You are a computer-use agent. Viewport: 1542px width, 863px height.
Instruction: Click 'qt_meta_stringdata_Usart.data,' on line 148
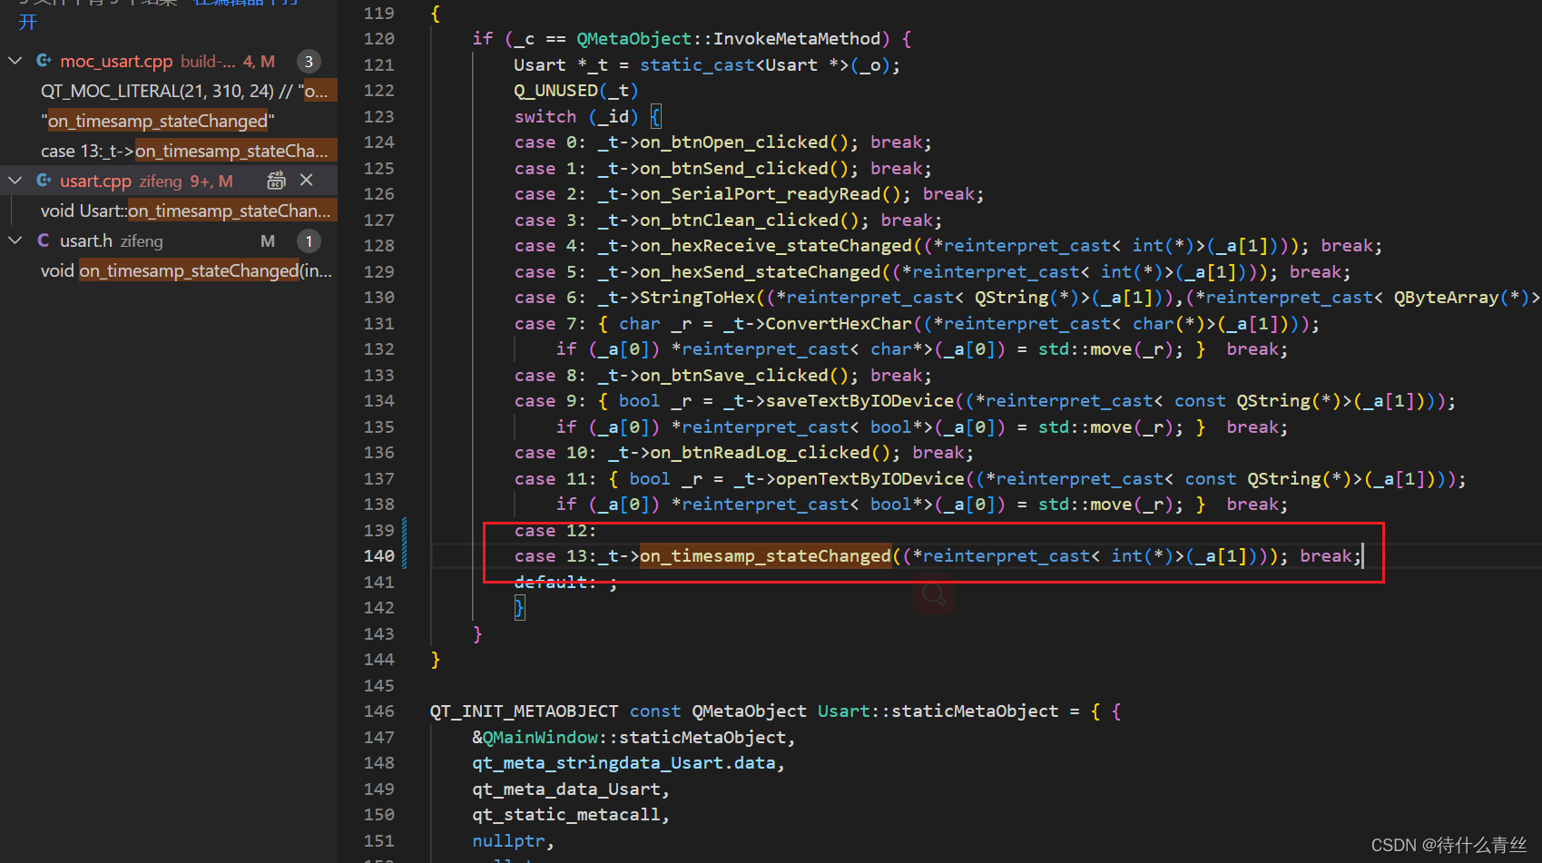628,762
